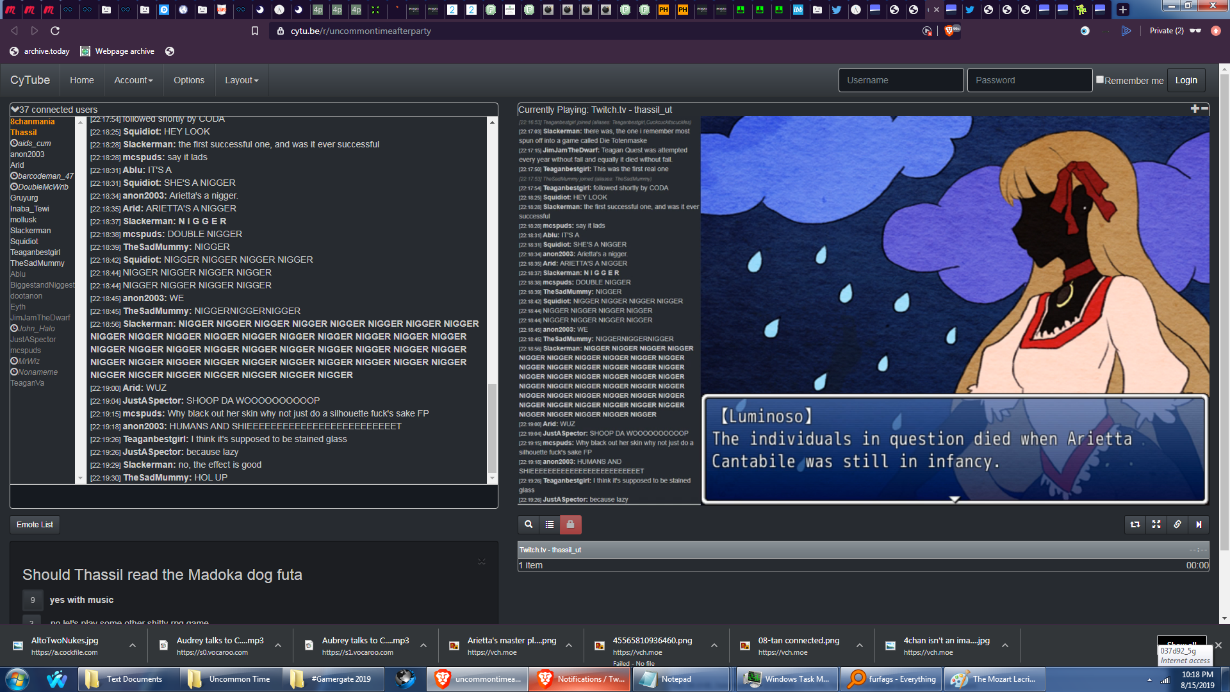
Task: Open furfags - Everything search window
Action: pos(890,679)
